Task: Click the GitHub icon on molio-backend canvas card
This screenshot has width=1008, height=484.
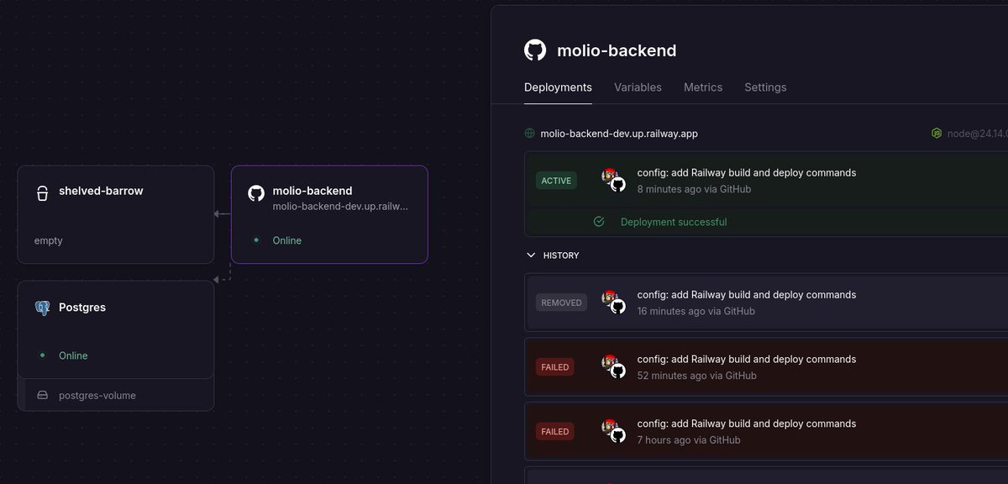Action: coord(256,192)
